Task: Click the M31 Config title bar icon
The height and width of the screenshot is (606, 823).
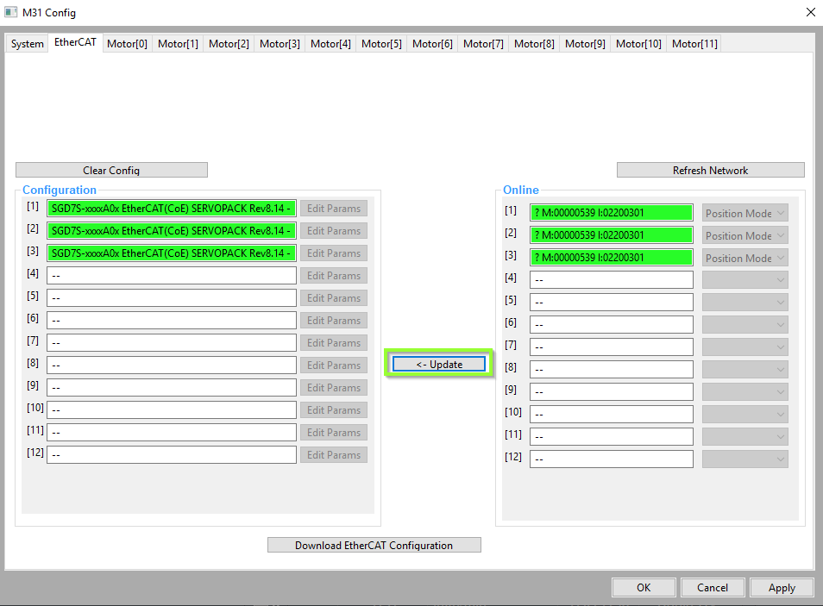Action: pos(10,11)
